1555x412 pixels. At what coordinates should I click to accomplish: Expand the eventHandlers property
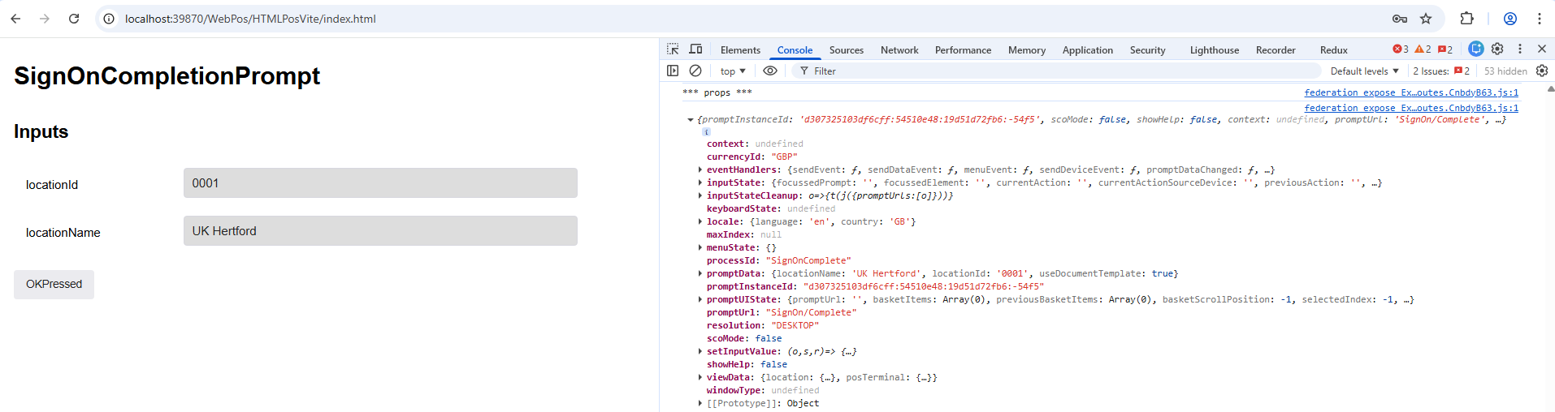tap(700, 170)
